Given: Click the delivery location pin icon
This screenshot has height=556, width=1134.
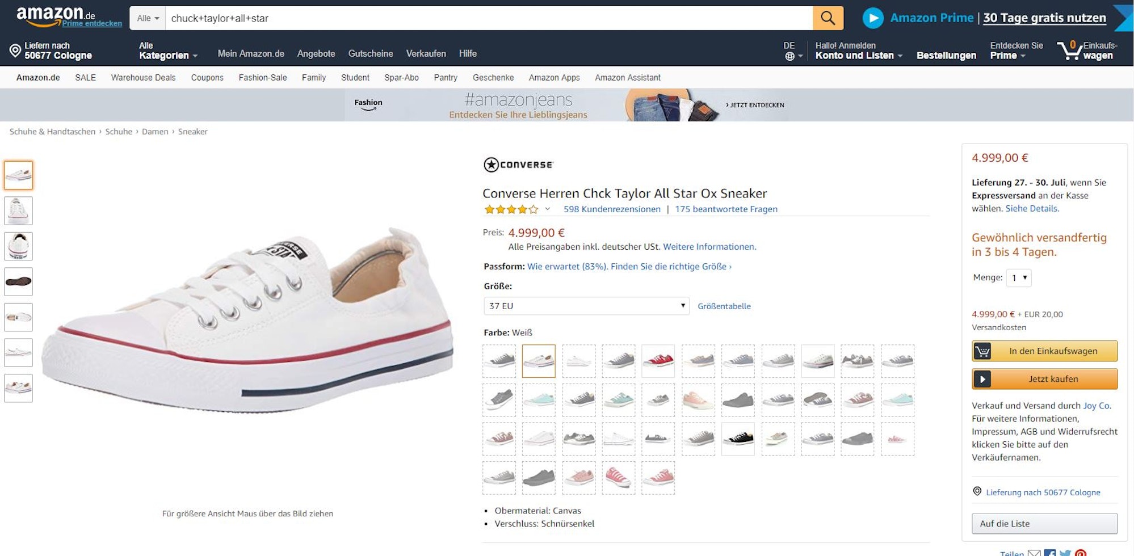Looking at the screenshot, I should coord(15,50).
